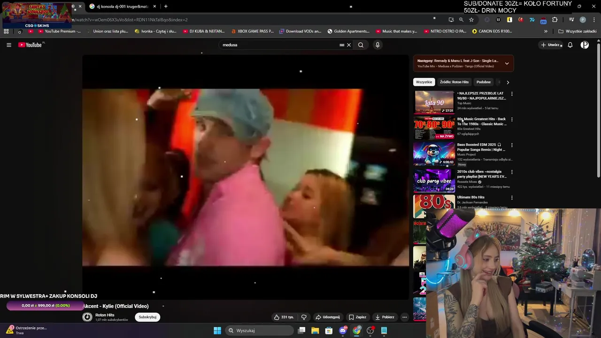Open the Download VODs bookmark

click(300, 31)
